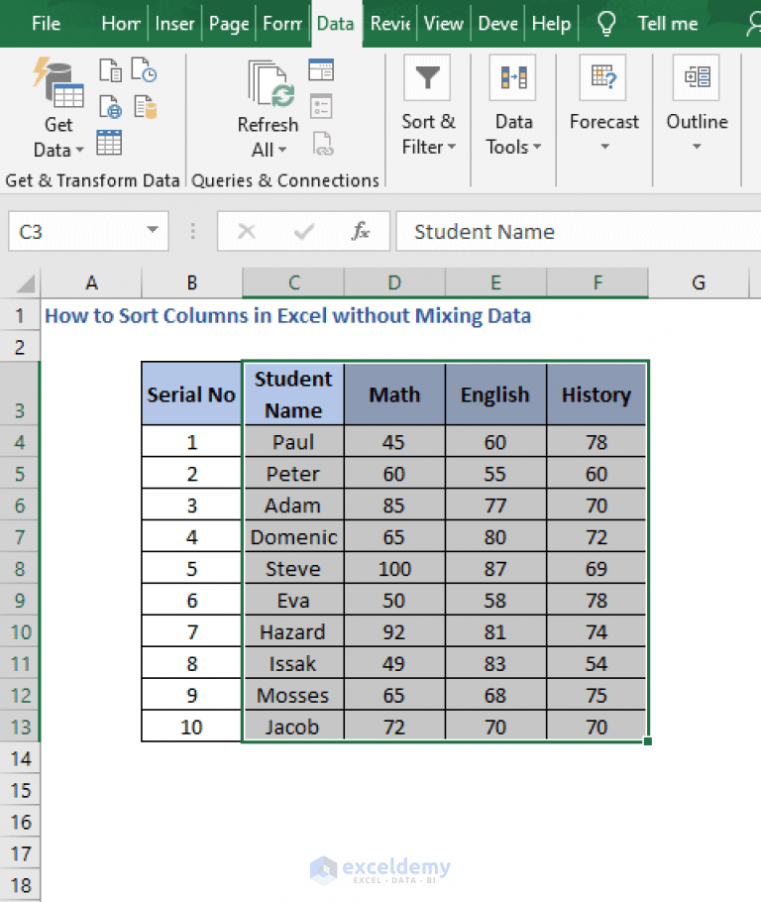Expand the Get Data dropdown arrow
The height and width of the screenshot is (902, 761).
80,150
